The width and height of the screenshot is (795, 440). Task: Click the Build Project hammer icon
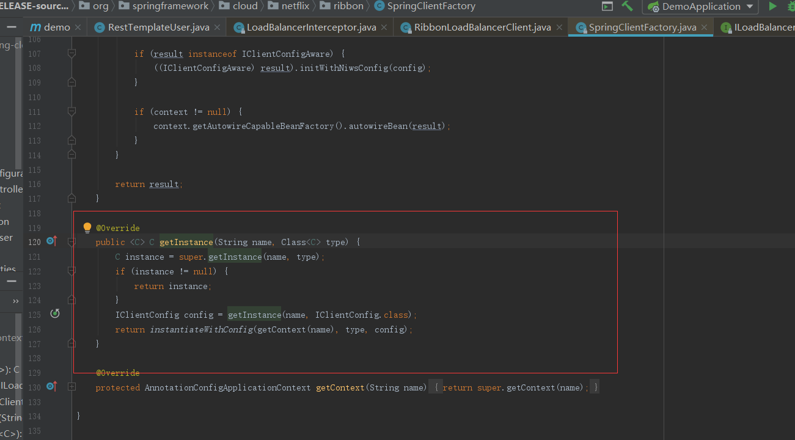627,6
